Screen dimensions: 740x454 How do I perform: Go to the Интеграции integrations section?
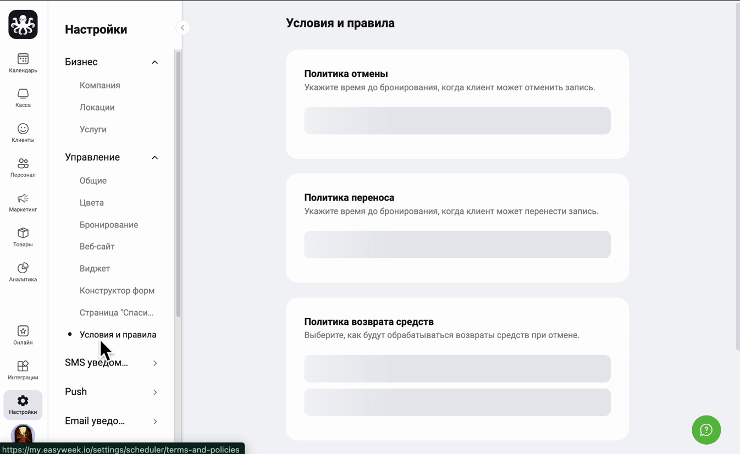pos(23,370)
